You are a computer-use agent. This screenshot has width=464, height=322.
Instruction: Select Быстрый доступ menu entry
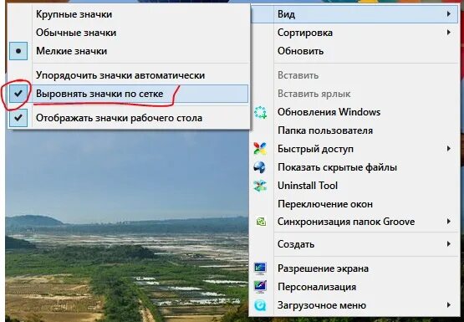pos(355,149)
